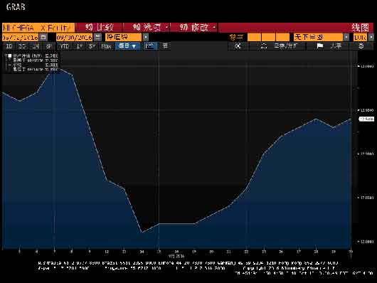The image size is (377, 283).
Task: Select the YTD time range
Action: tap(65, 46)
